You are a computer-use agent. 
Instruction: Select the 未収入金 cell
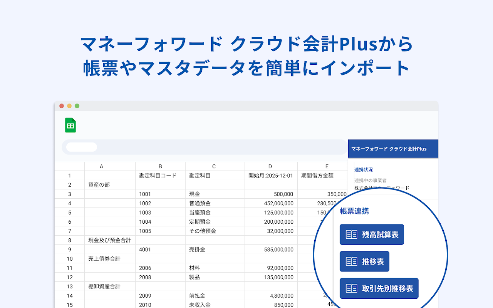coord(215,305)
